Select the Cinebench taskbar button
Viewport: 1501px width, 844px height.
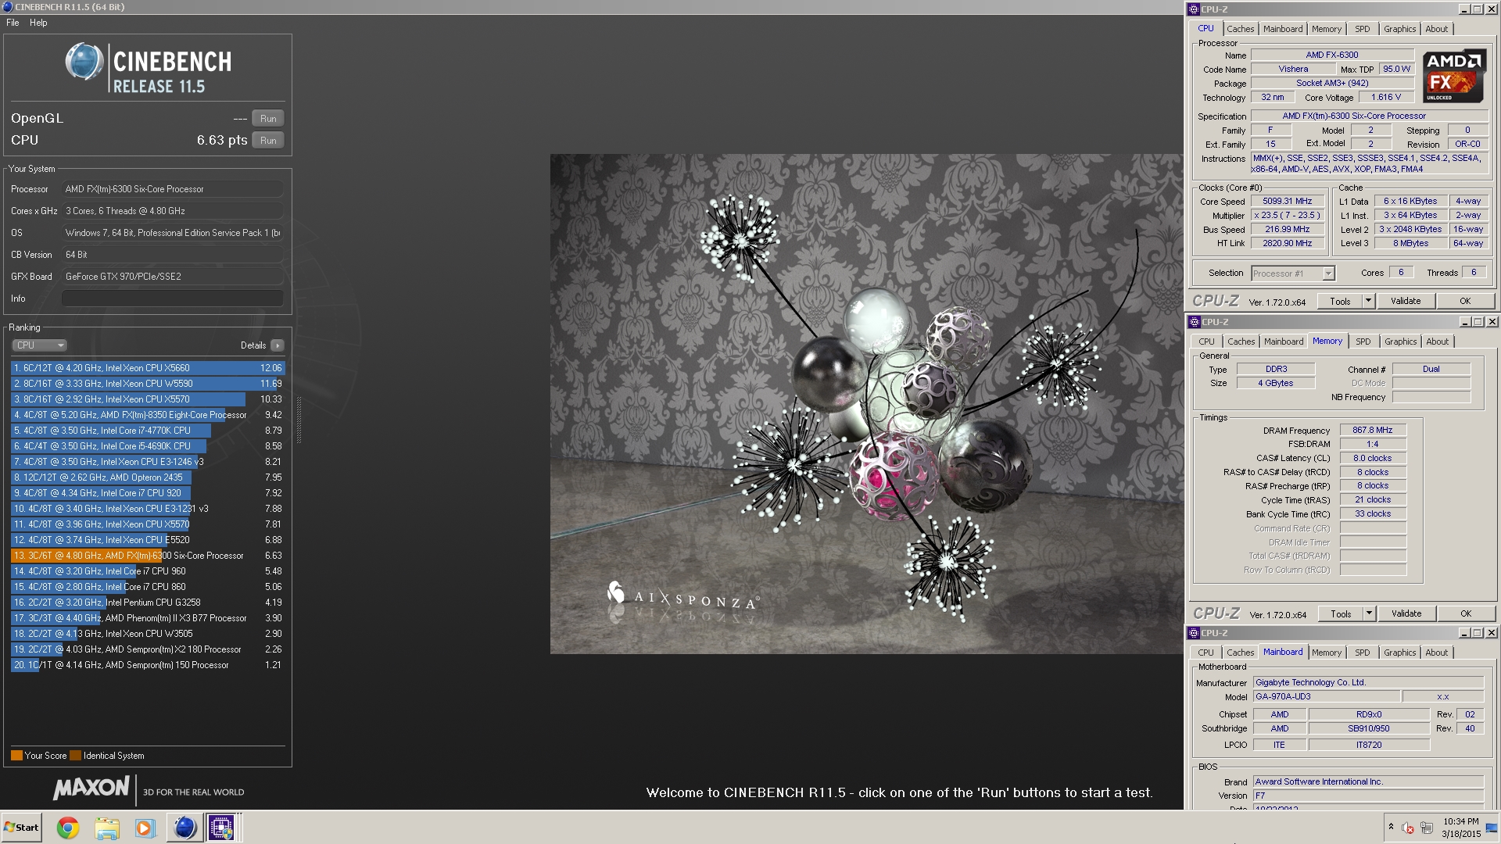[x=184, y=828]
